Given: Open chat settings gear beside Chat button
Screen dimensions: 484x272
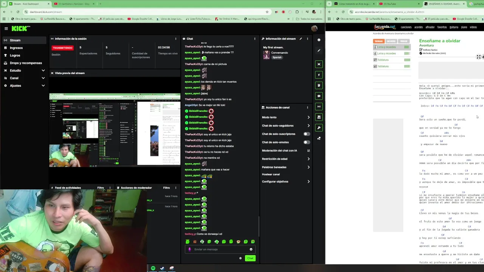Looking at the screenshot, I should point(240,258).
